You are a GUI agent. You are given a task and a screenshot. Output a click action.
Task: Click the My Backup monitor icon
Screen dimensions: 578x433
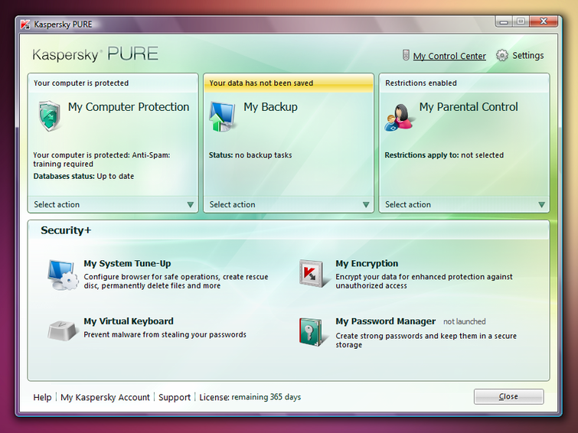222,116
